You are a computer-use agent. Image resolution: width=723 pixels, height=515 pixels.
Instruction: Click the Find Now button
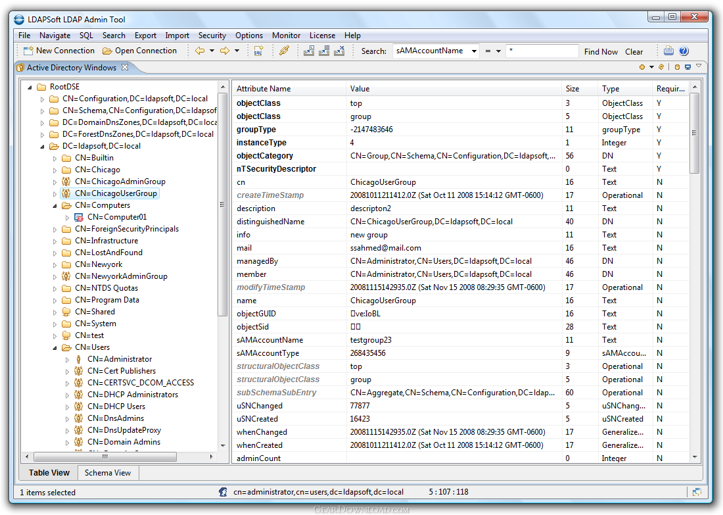point(601,52)
